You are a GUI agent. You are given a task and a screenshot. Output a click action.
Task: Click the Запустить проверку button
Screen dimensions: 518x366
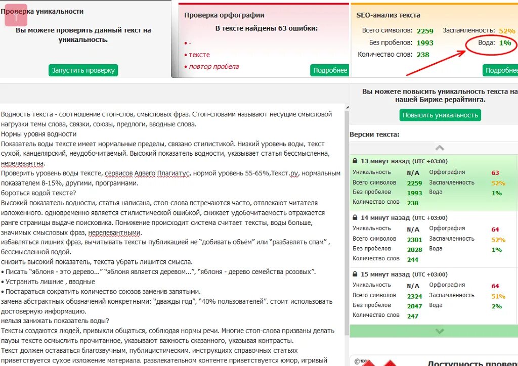pyautogui.click(x=83, y=70)
